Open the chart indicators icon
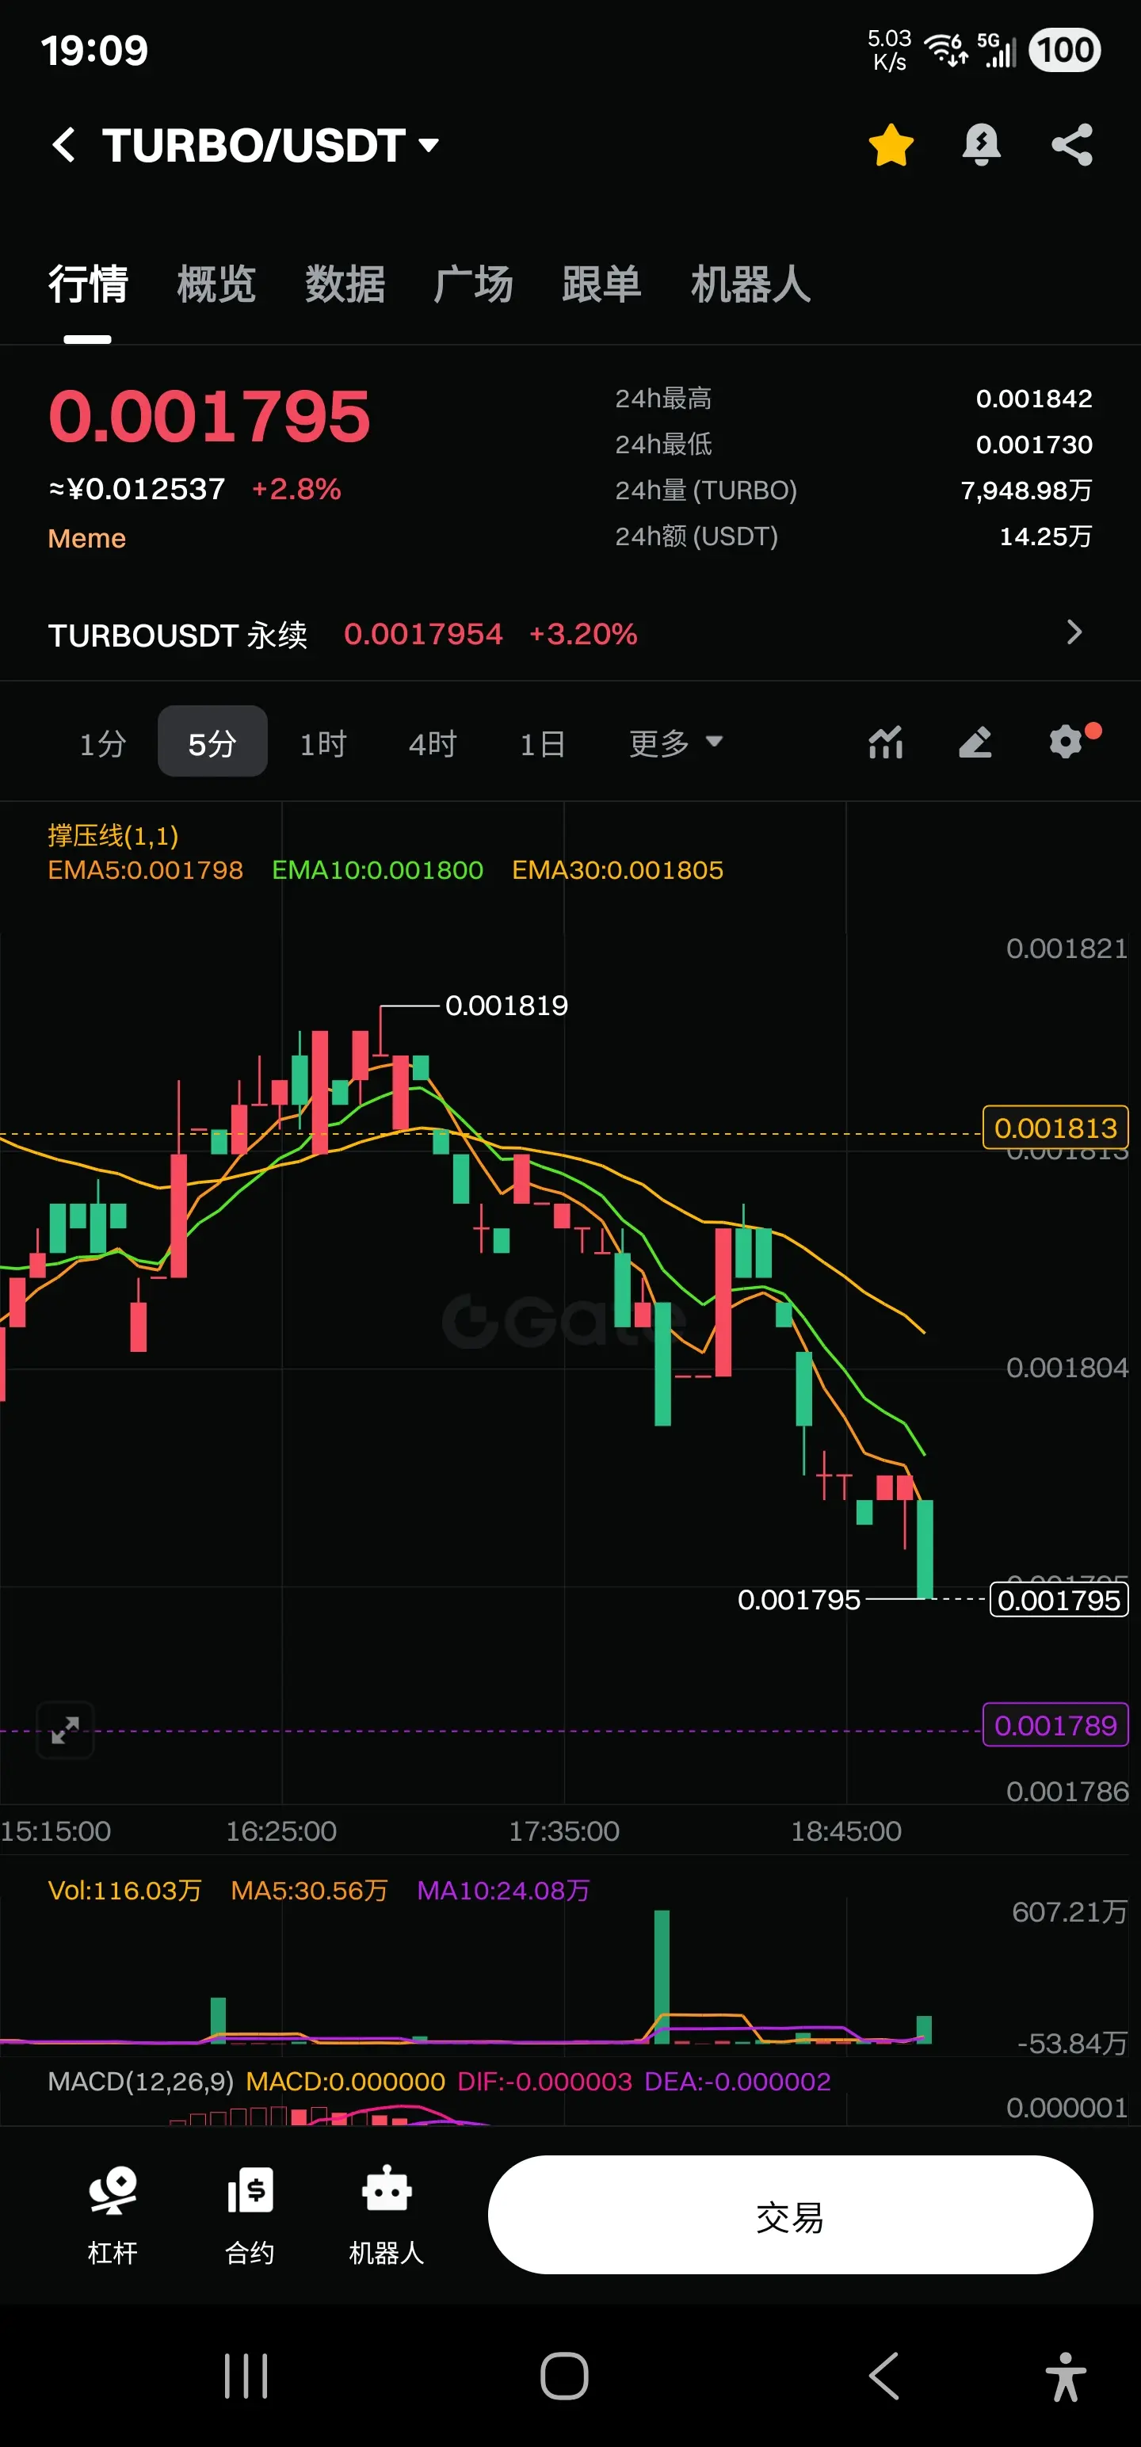Image resolution: width=1141 pixels, height=2447 pixels. [885, 742]
